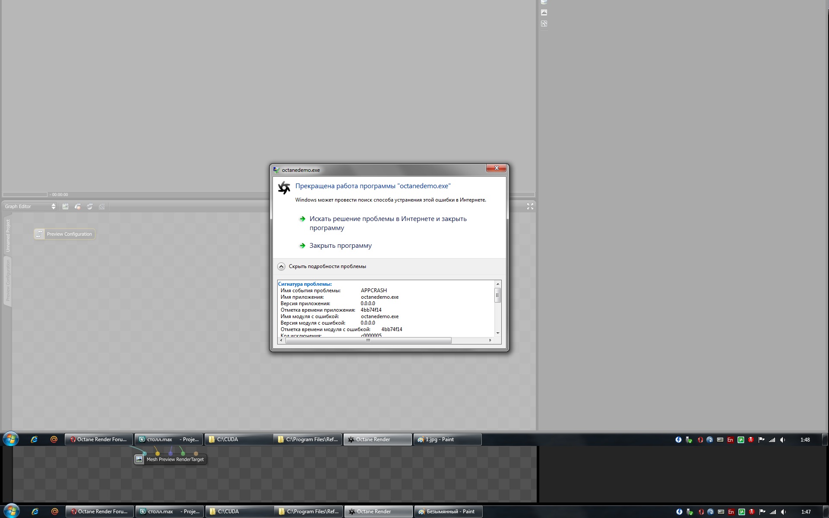This screenshot has width=829, height=518.
Task: Click the render progress bar beside timer
Action: pyautogui.click(x=25, y=195)
